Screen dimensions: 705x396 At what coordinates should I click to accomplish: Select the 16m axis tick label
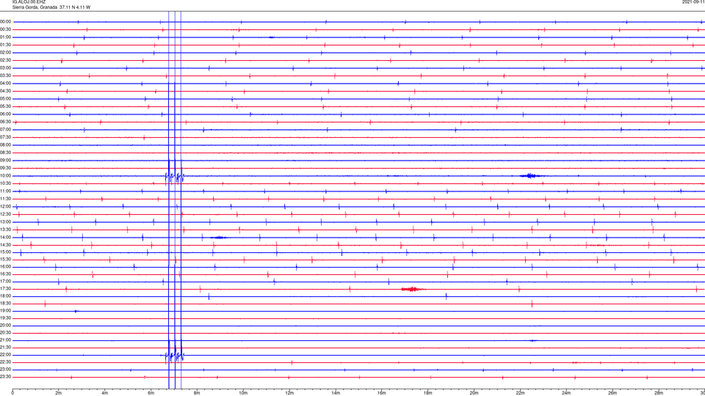point(382,393)
